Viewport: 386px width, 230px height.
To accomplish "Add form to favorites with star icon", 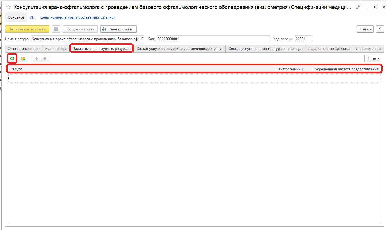I will click(x=8, y=7).
